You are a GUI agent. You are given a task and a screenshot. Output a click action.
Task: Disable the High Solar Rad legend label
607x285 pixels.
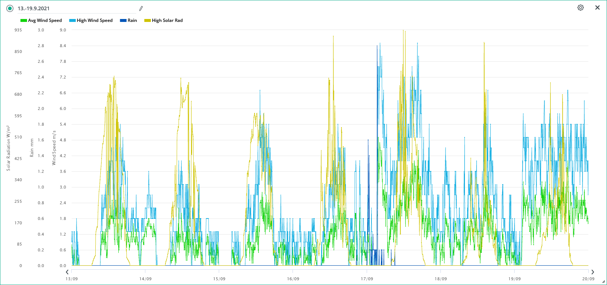[x=167, y=20]
